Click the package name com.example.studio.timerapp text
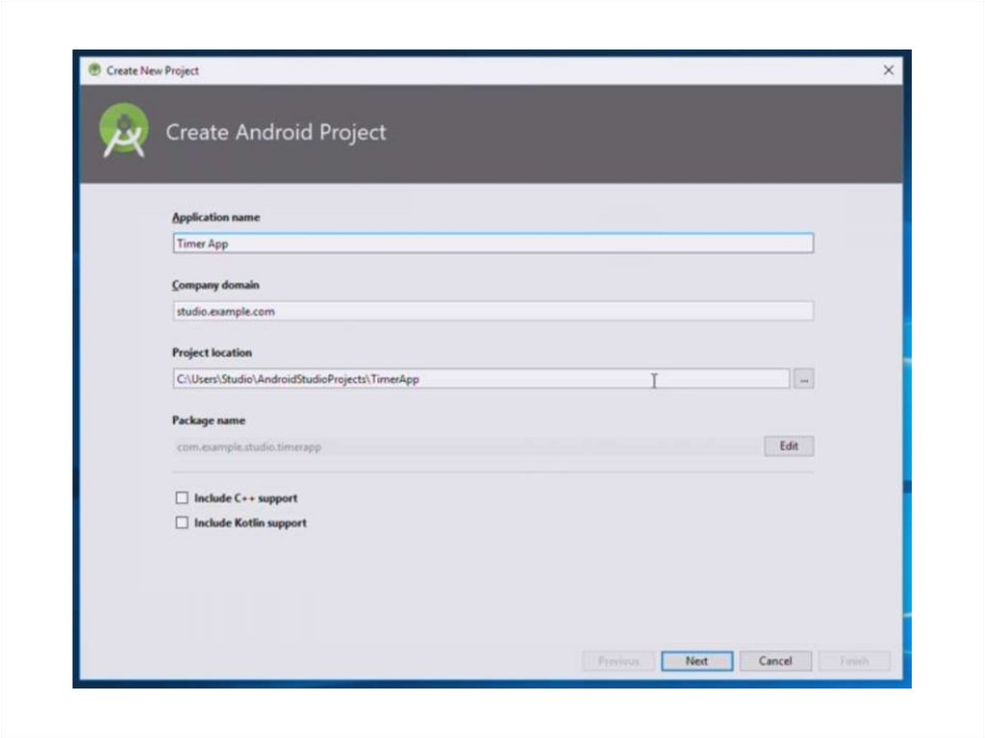Screen dimensions: 985x738 point(249,447)
